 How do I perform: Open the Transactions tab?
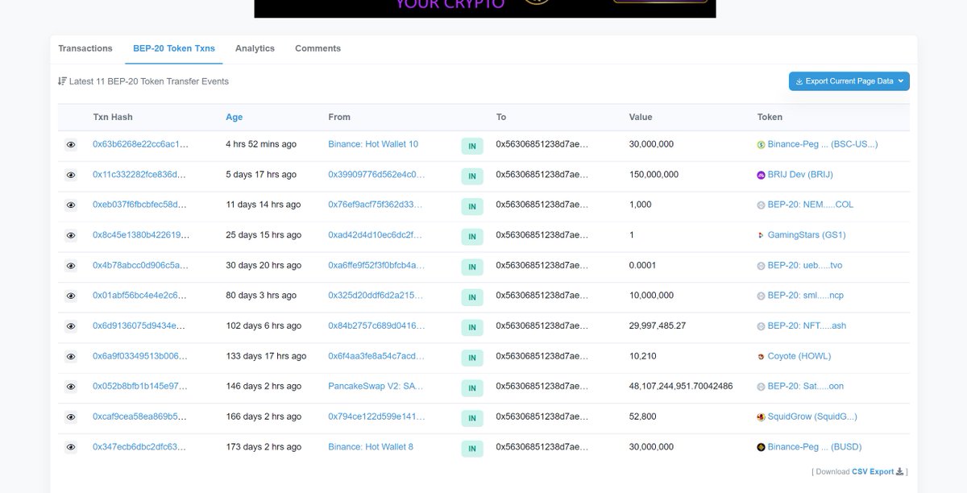click(x=85, y=48)
